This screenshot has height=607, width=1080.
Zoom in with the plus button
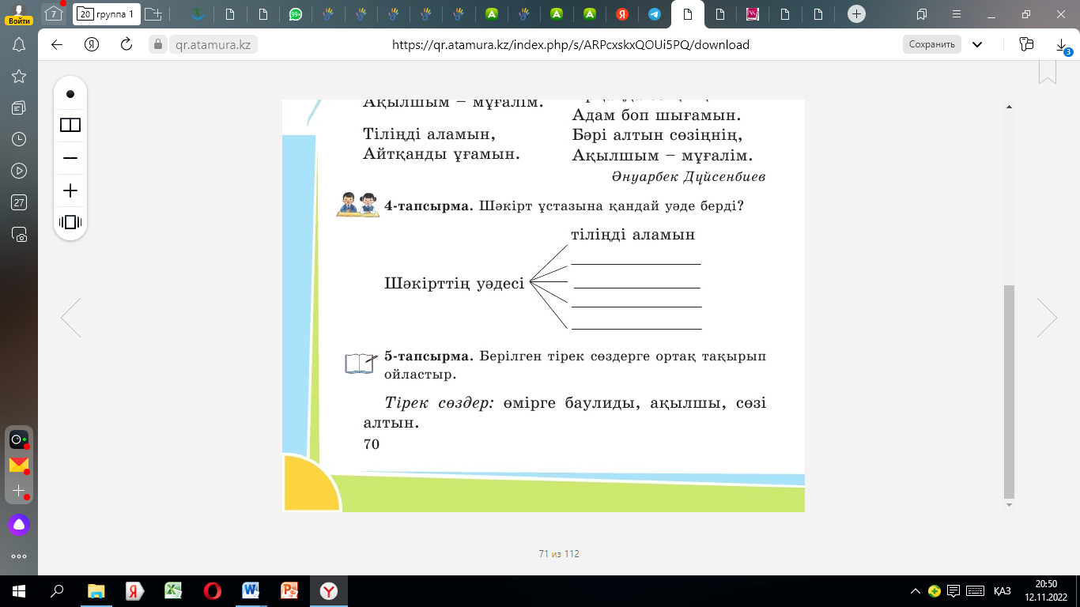[x=70, y=190]
